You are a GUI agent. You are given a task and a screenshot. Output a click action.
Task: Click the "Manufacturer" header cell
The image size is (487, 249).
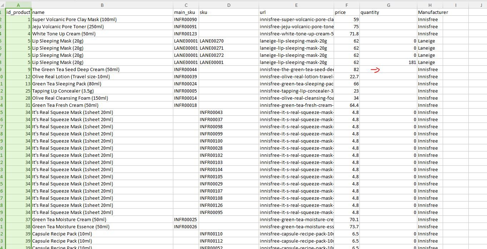click(430, 12)
